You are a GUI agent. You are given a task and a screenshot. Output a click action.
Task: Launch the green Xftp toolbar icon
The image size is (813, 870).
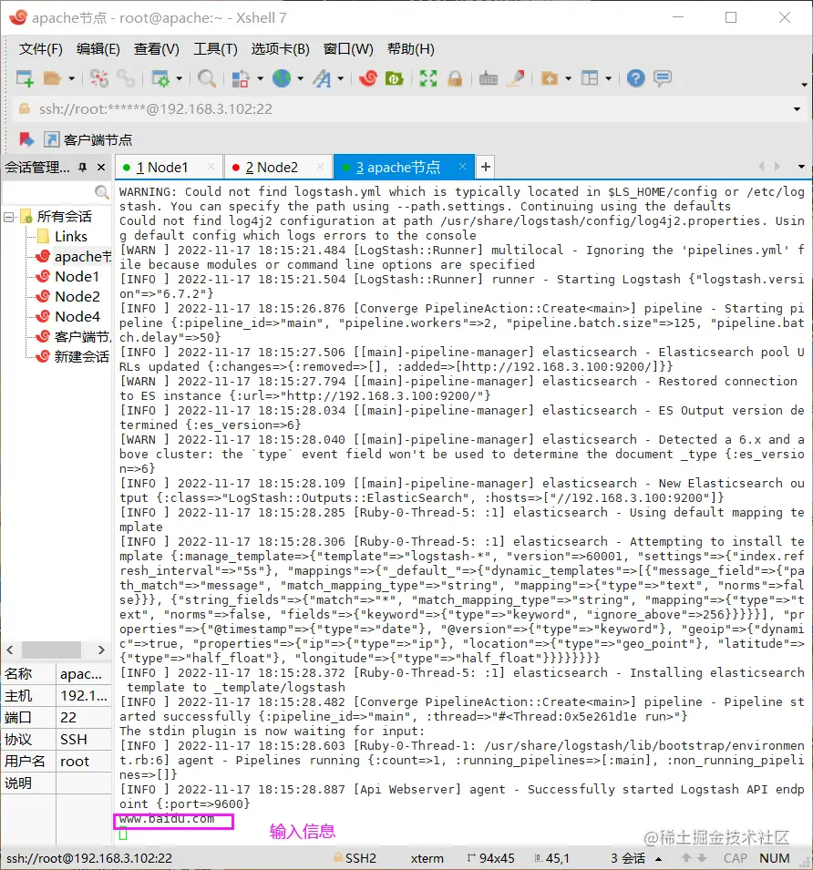click(394, 78)
